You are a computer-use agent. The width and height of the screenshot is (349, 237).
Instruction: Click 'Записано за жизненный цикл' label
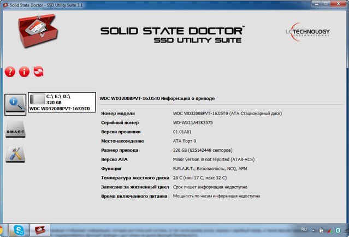(135, 187)
